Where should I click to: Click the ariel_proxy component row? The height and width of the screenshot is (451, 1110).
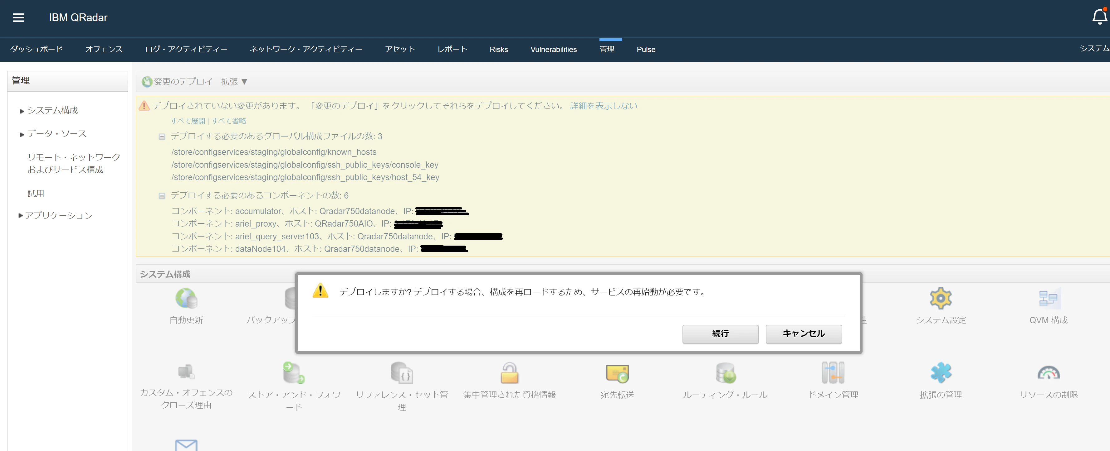coord(307,223)
